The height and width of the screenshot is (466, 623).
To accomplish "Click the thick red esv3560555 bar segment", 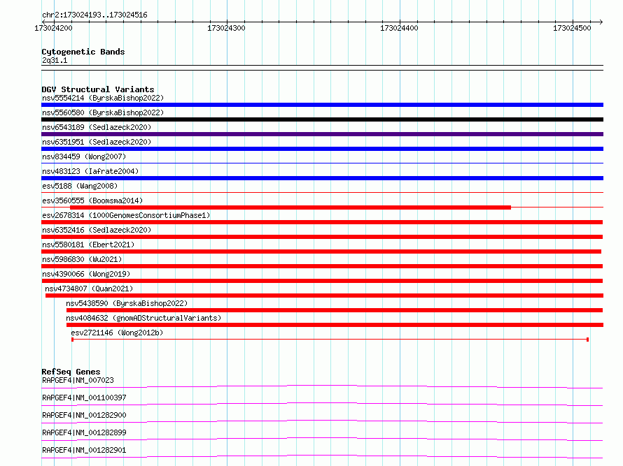I will click(x=290, y=207).
